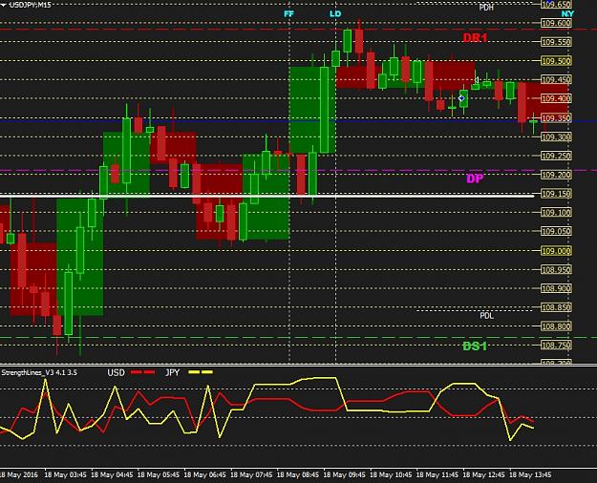Image resolution: width=597 pixels, height=483 pixels.
Task: Select the NY session label
Action: click(567, 13)
